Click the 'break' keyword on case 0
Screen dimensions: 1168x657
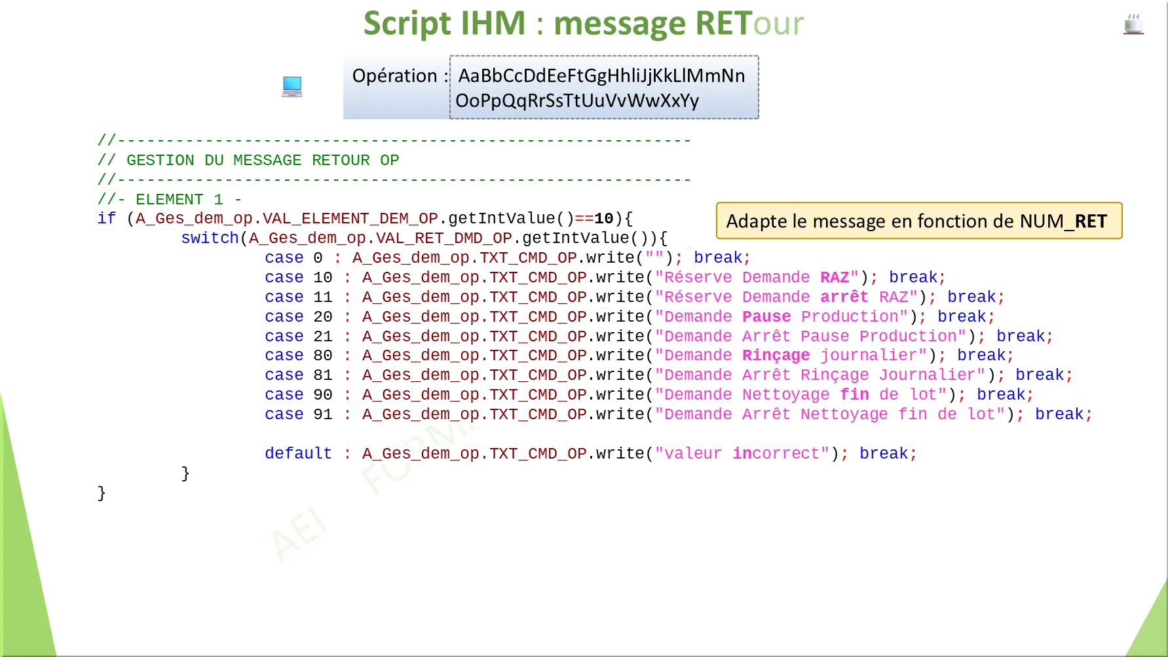click(x=719, y=257)
